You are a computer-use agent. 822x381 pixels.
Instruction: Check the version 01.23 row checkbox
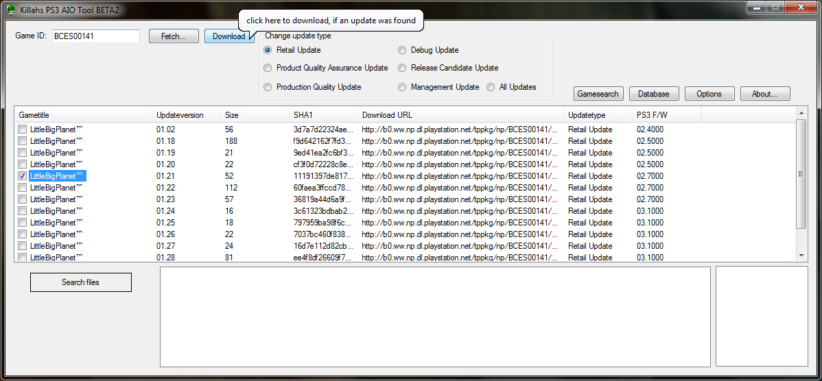click(23, 199)
